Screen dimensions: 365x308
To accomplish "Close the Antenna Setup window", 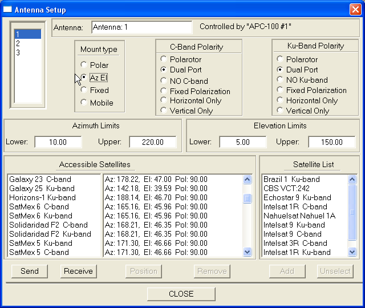I will click(355, 10).
